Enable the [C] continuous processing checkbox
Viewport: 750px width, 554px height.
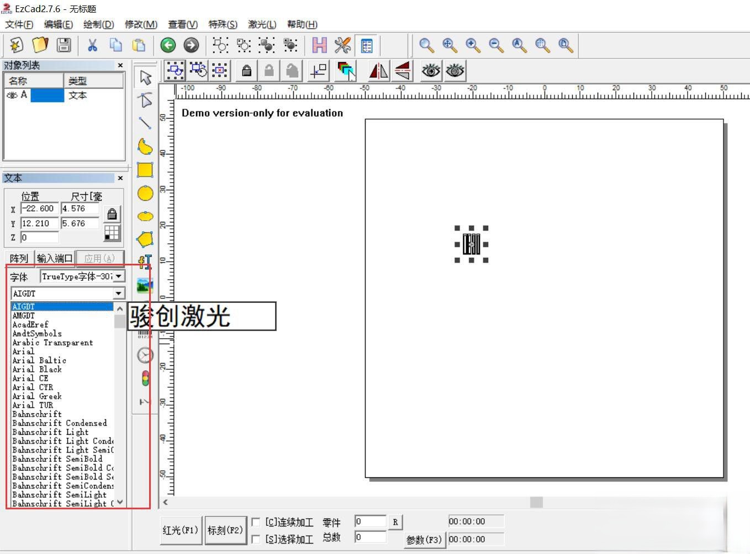(x=256, y=522)
